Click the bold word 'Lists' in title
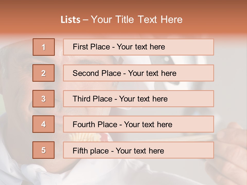This screenshot has width=247, height=185. tap(70, 20)
